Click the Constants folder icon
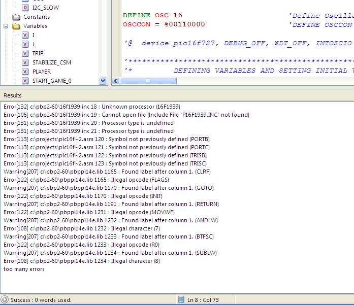The width and height of the screenshot is (354, 305). point(16,17)
